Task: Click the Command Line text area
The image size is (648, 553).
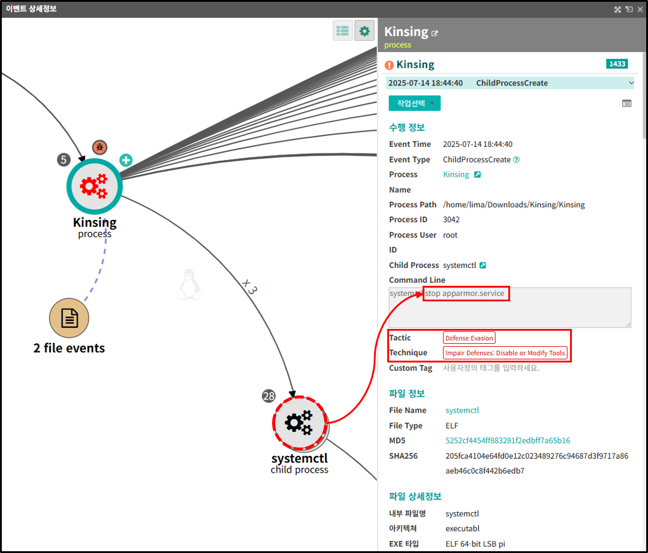Action: (510, 308)
